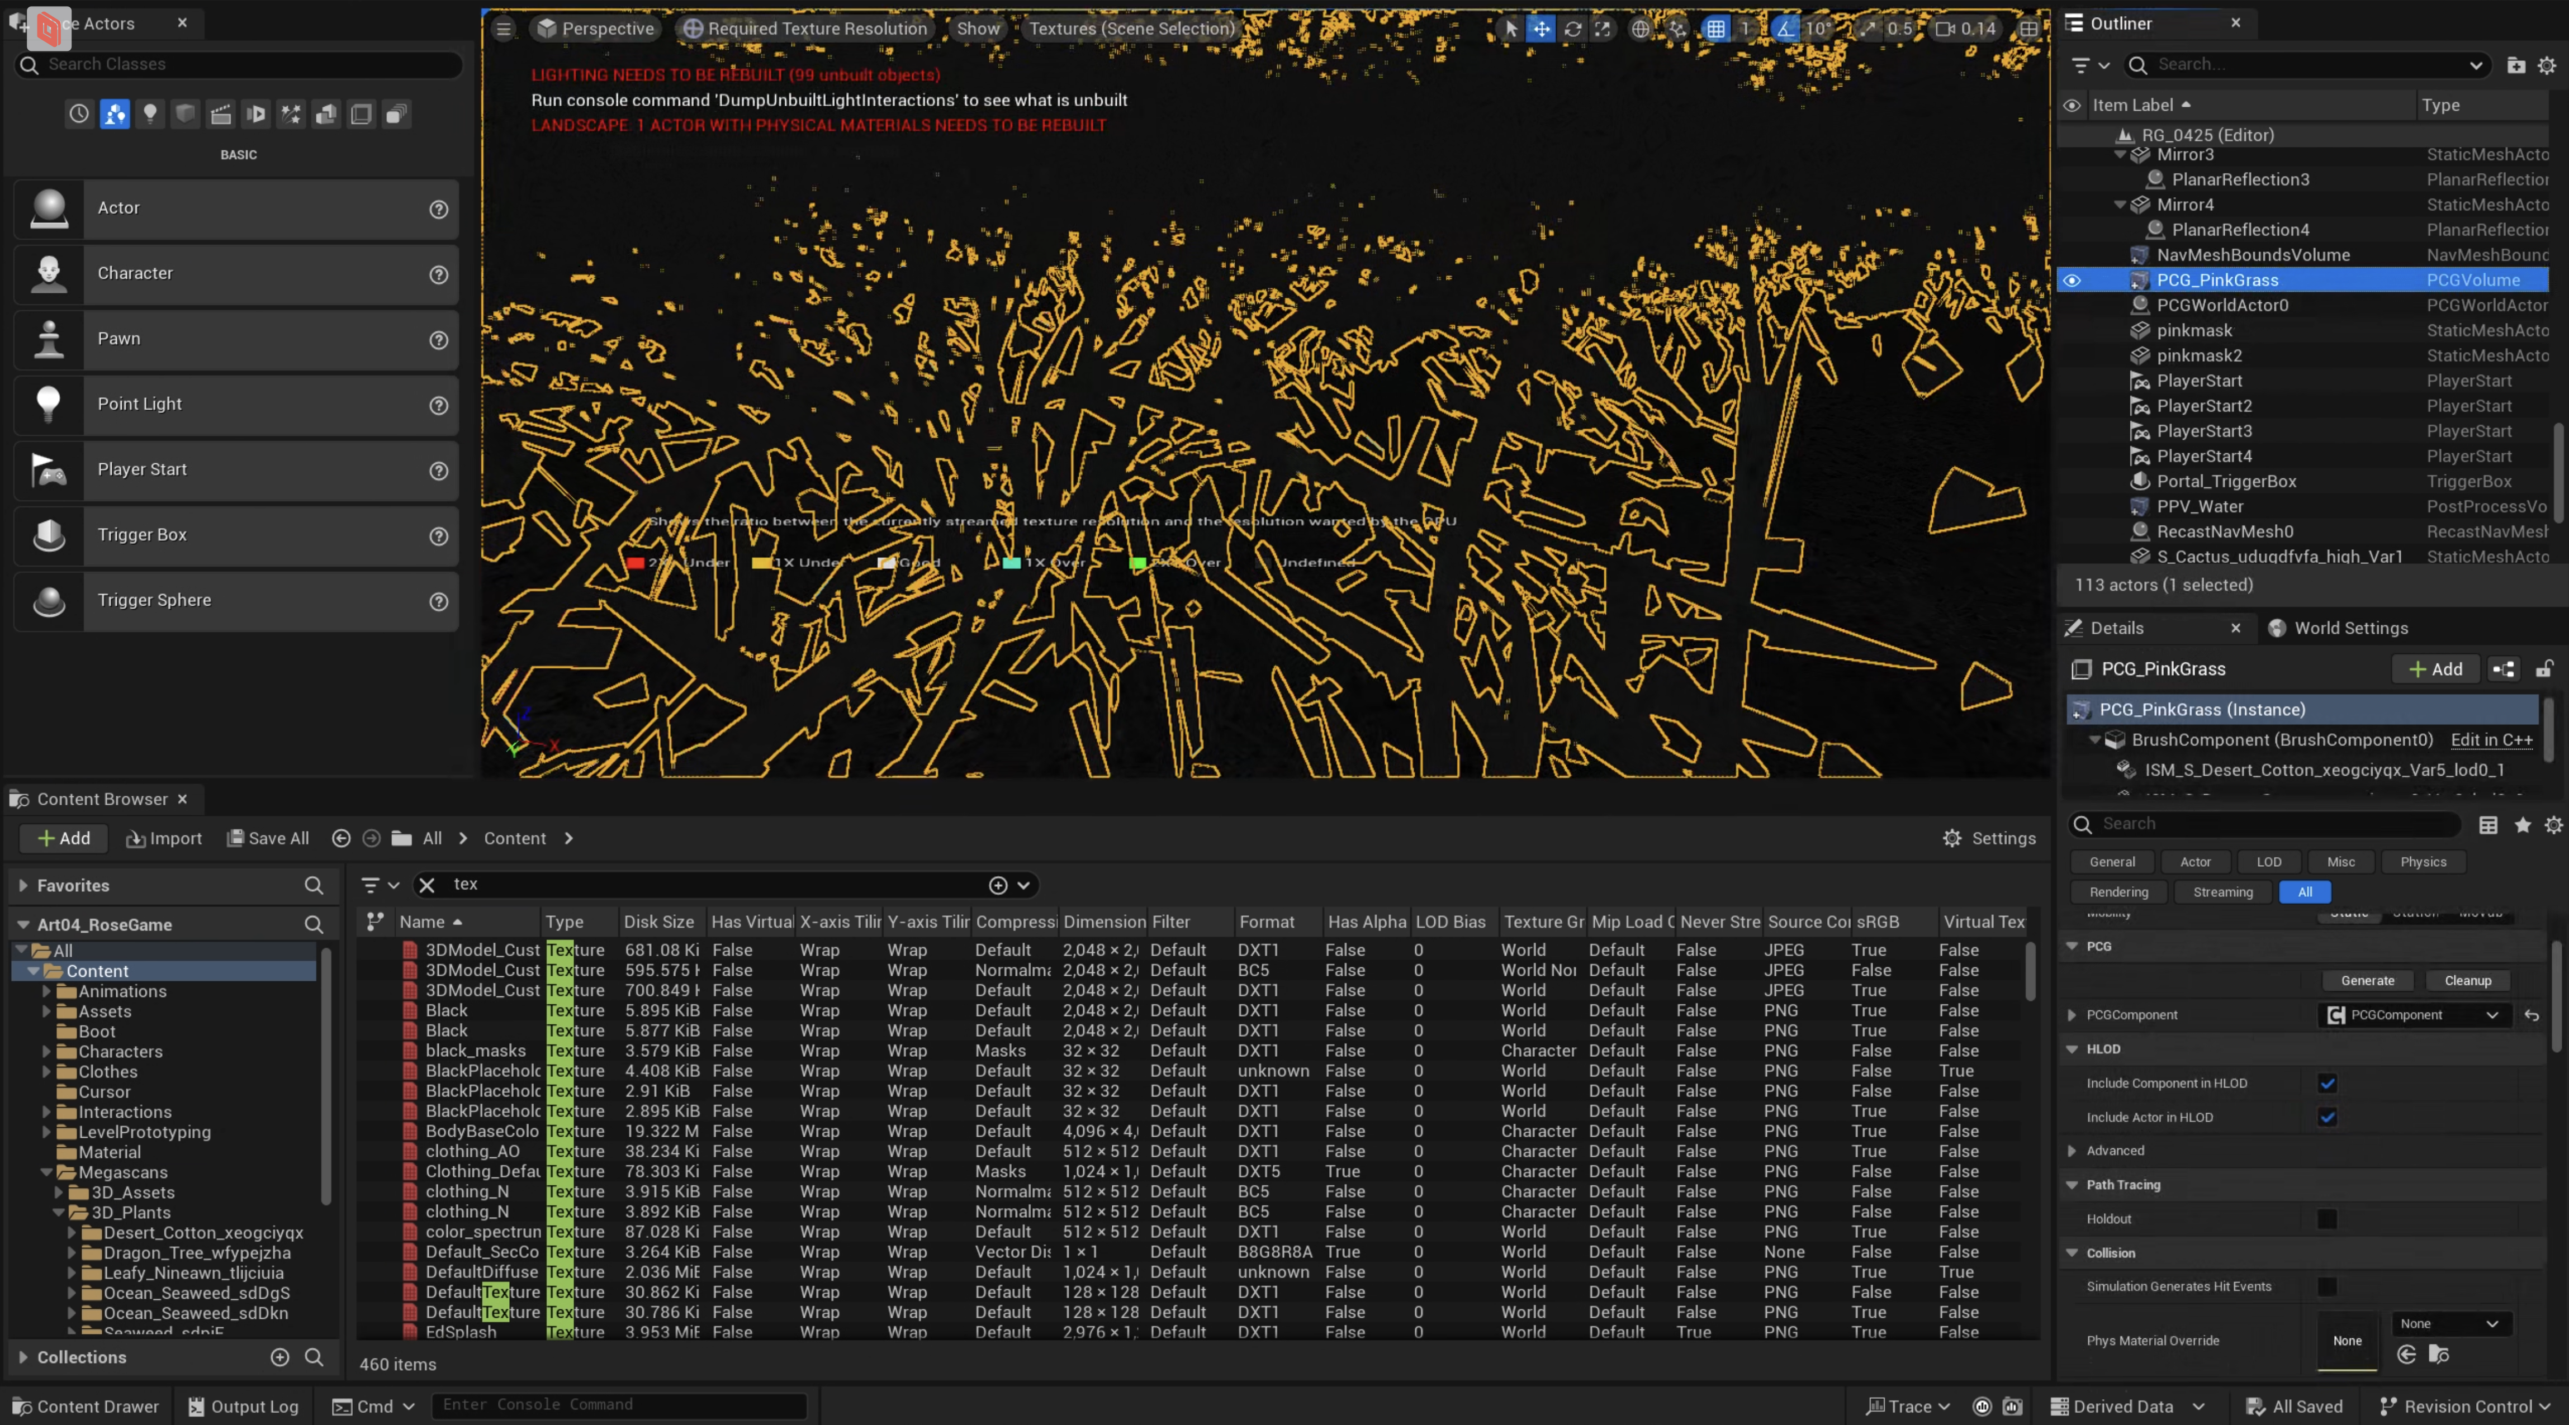Expand the Advanced section in Details

(2072, 1151)
